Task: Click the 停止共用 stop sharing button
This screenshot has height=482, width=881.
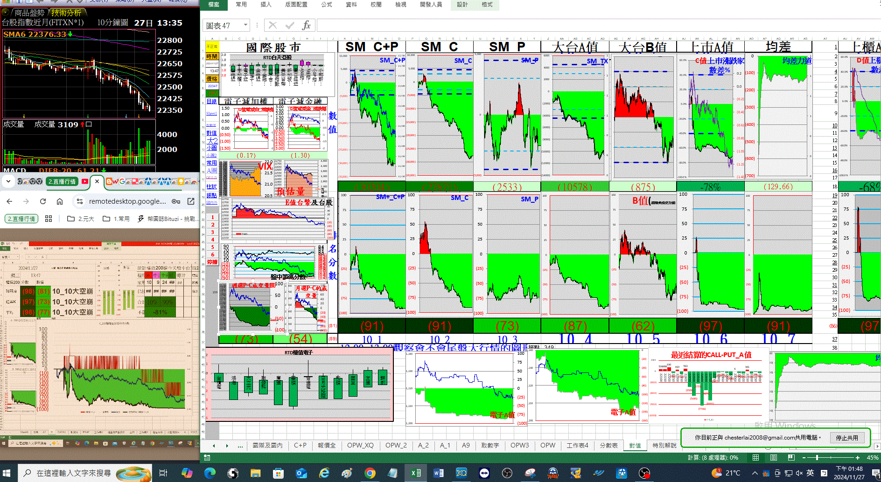Action: point(847,438)
